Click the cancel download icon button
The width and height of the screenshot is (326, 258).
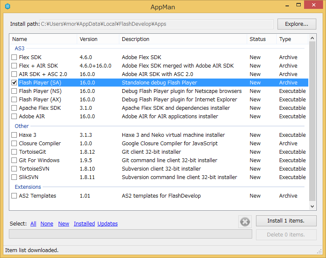pos(245,222)
